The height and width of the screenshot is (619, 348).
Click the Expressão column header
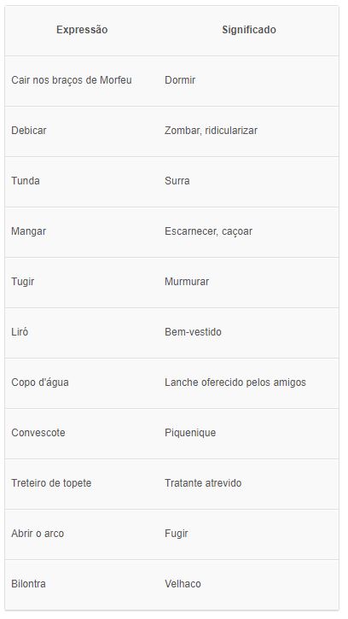click(x=82, y=30)
